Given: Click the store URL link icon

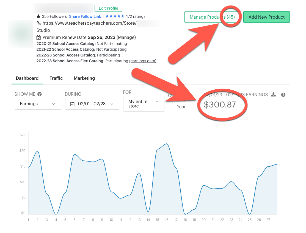Looking at the screenshot, I should [38, 23].
